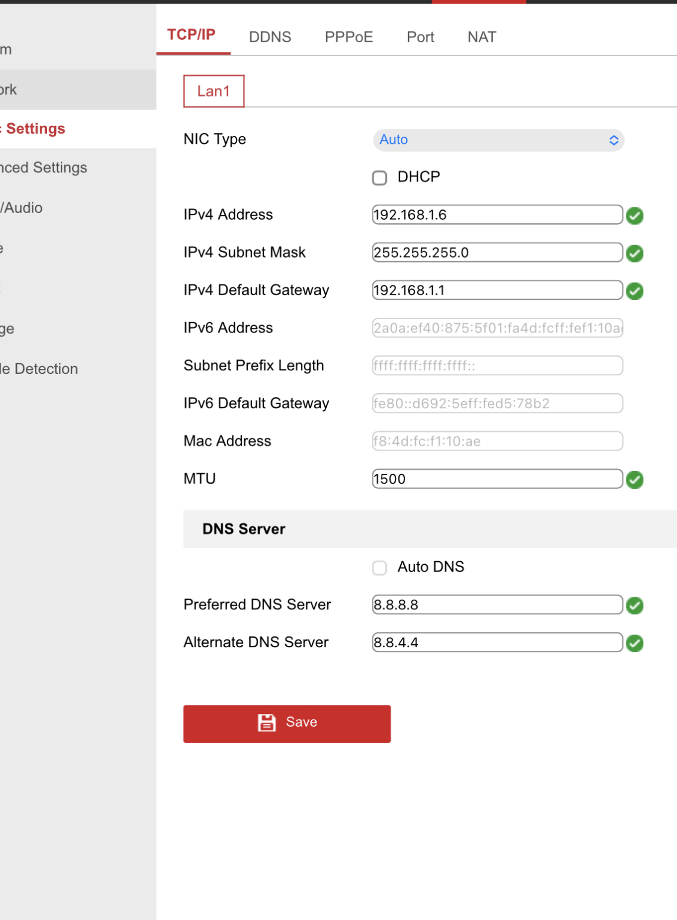The image size is (677, 920).
Task: Click the green checkmark beside MTU field
Action: click(x=634, y=480)
